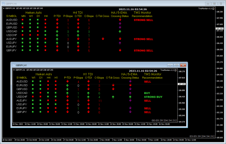
Task: Click the 10 Nov 2023 label on H1 time axis
Action: coord(18,124)
